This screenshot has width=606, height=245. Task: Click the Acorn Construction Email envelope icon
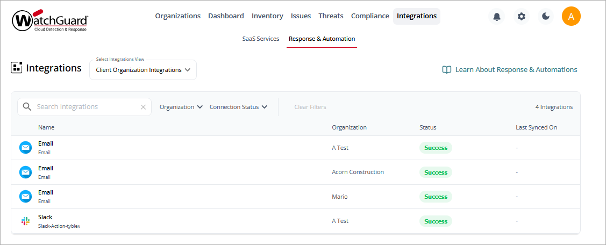pos(25,172)
